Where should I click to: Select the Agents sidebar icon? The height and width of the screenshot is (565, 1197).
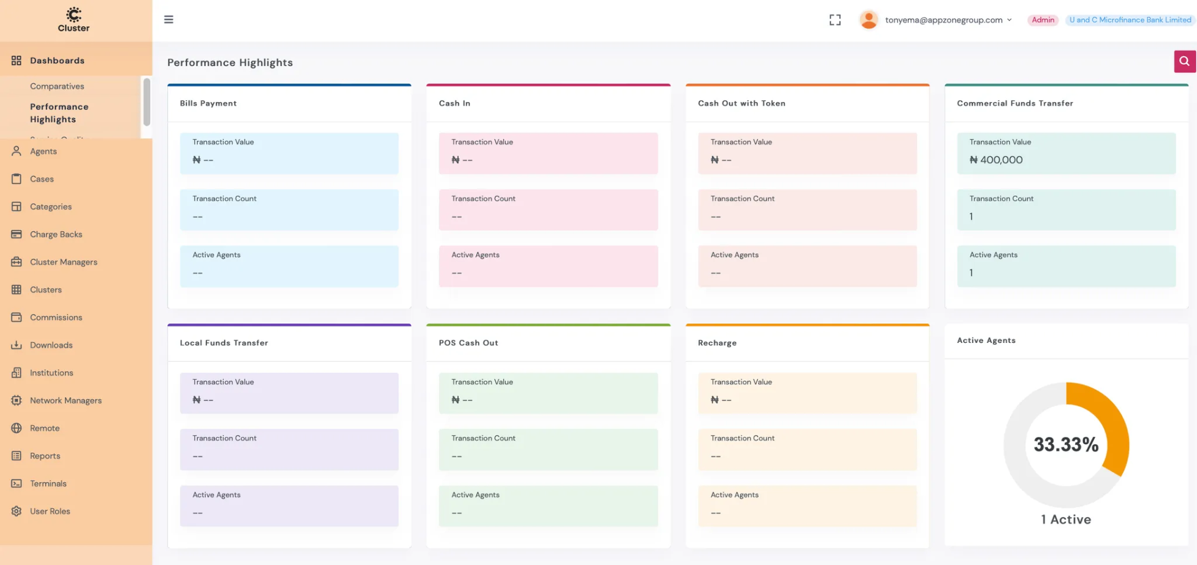(x=16, y=151)
